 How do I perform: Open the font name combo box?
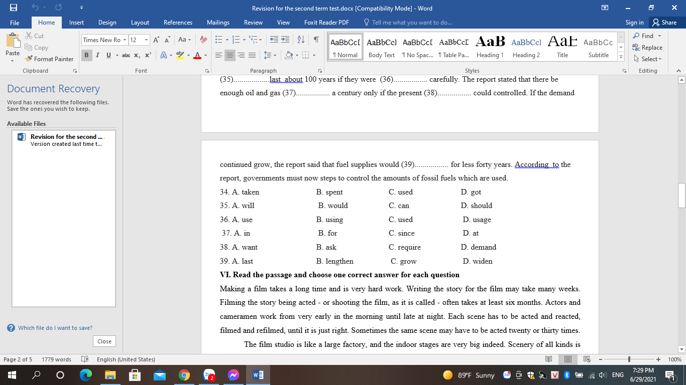105,40
